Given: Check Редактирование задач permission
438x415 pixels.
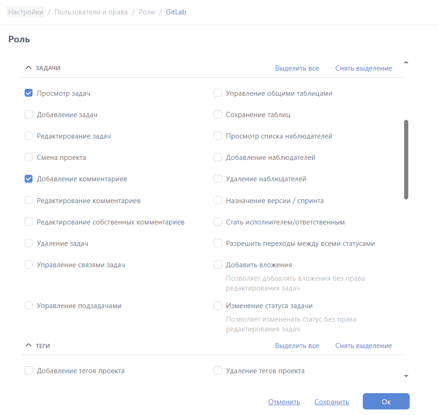Looking at the screenshot, I should (x=28, y=136).
